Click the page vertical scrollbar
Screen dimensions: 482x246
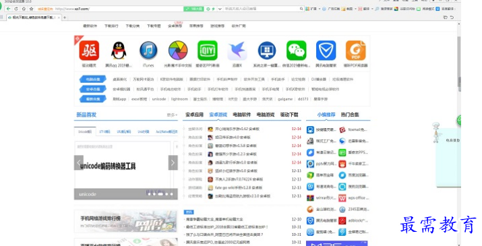tap(459, 64)
